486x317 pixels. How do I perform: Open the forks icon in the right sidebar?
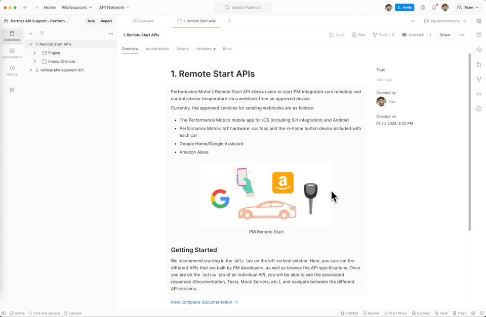(x=479, y=80)
